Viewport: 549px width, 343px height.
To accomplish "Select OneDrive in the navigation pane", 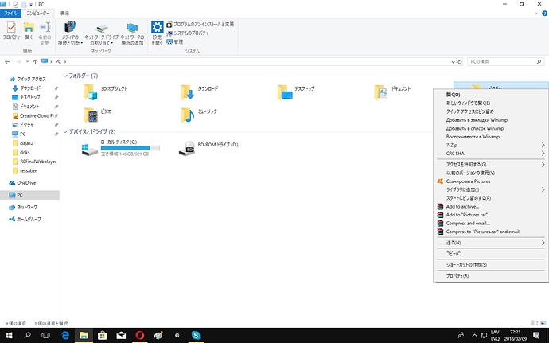I will pyautogui.click(x=27, y=182).
